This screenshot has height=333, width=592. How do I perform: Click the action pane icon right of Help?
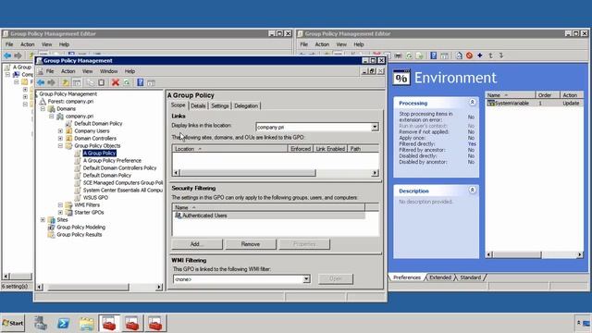(152, 82)
